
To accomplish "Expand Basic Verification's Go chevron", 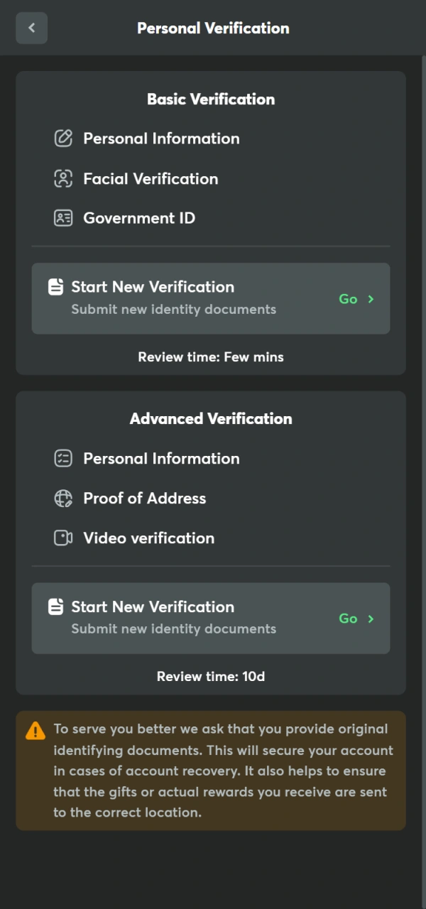I will click(370, 299).
